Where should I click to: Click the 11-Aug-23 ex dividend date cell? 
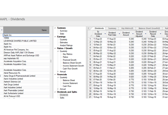click(100, 39)
